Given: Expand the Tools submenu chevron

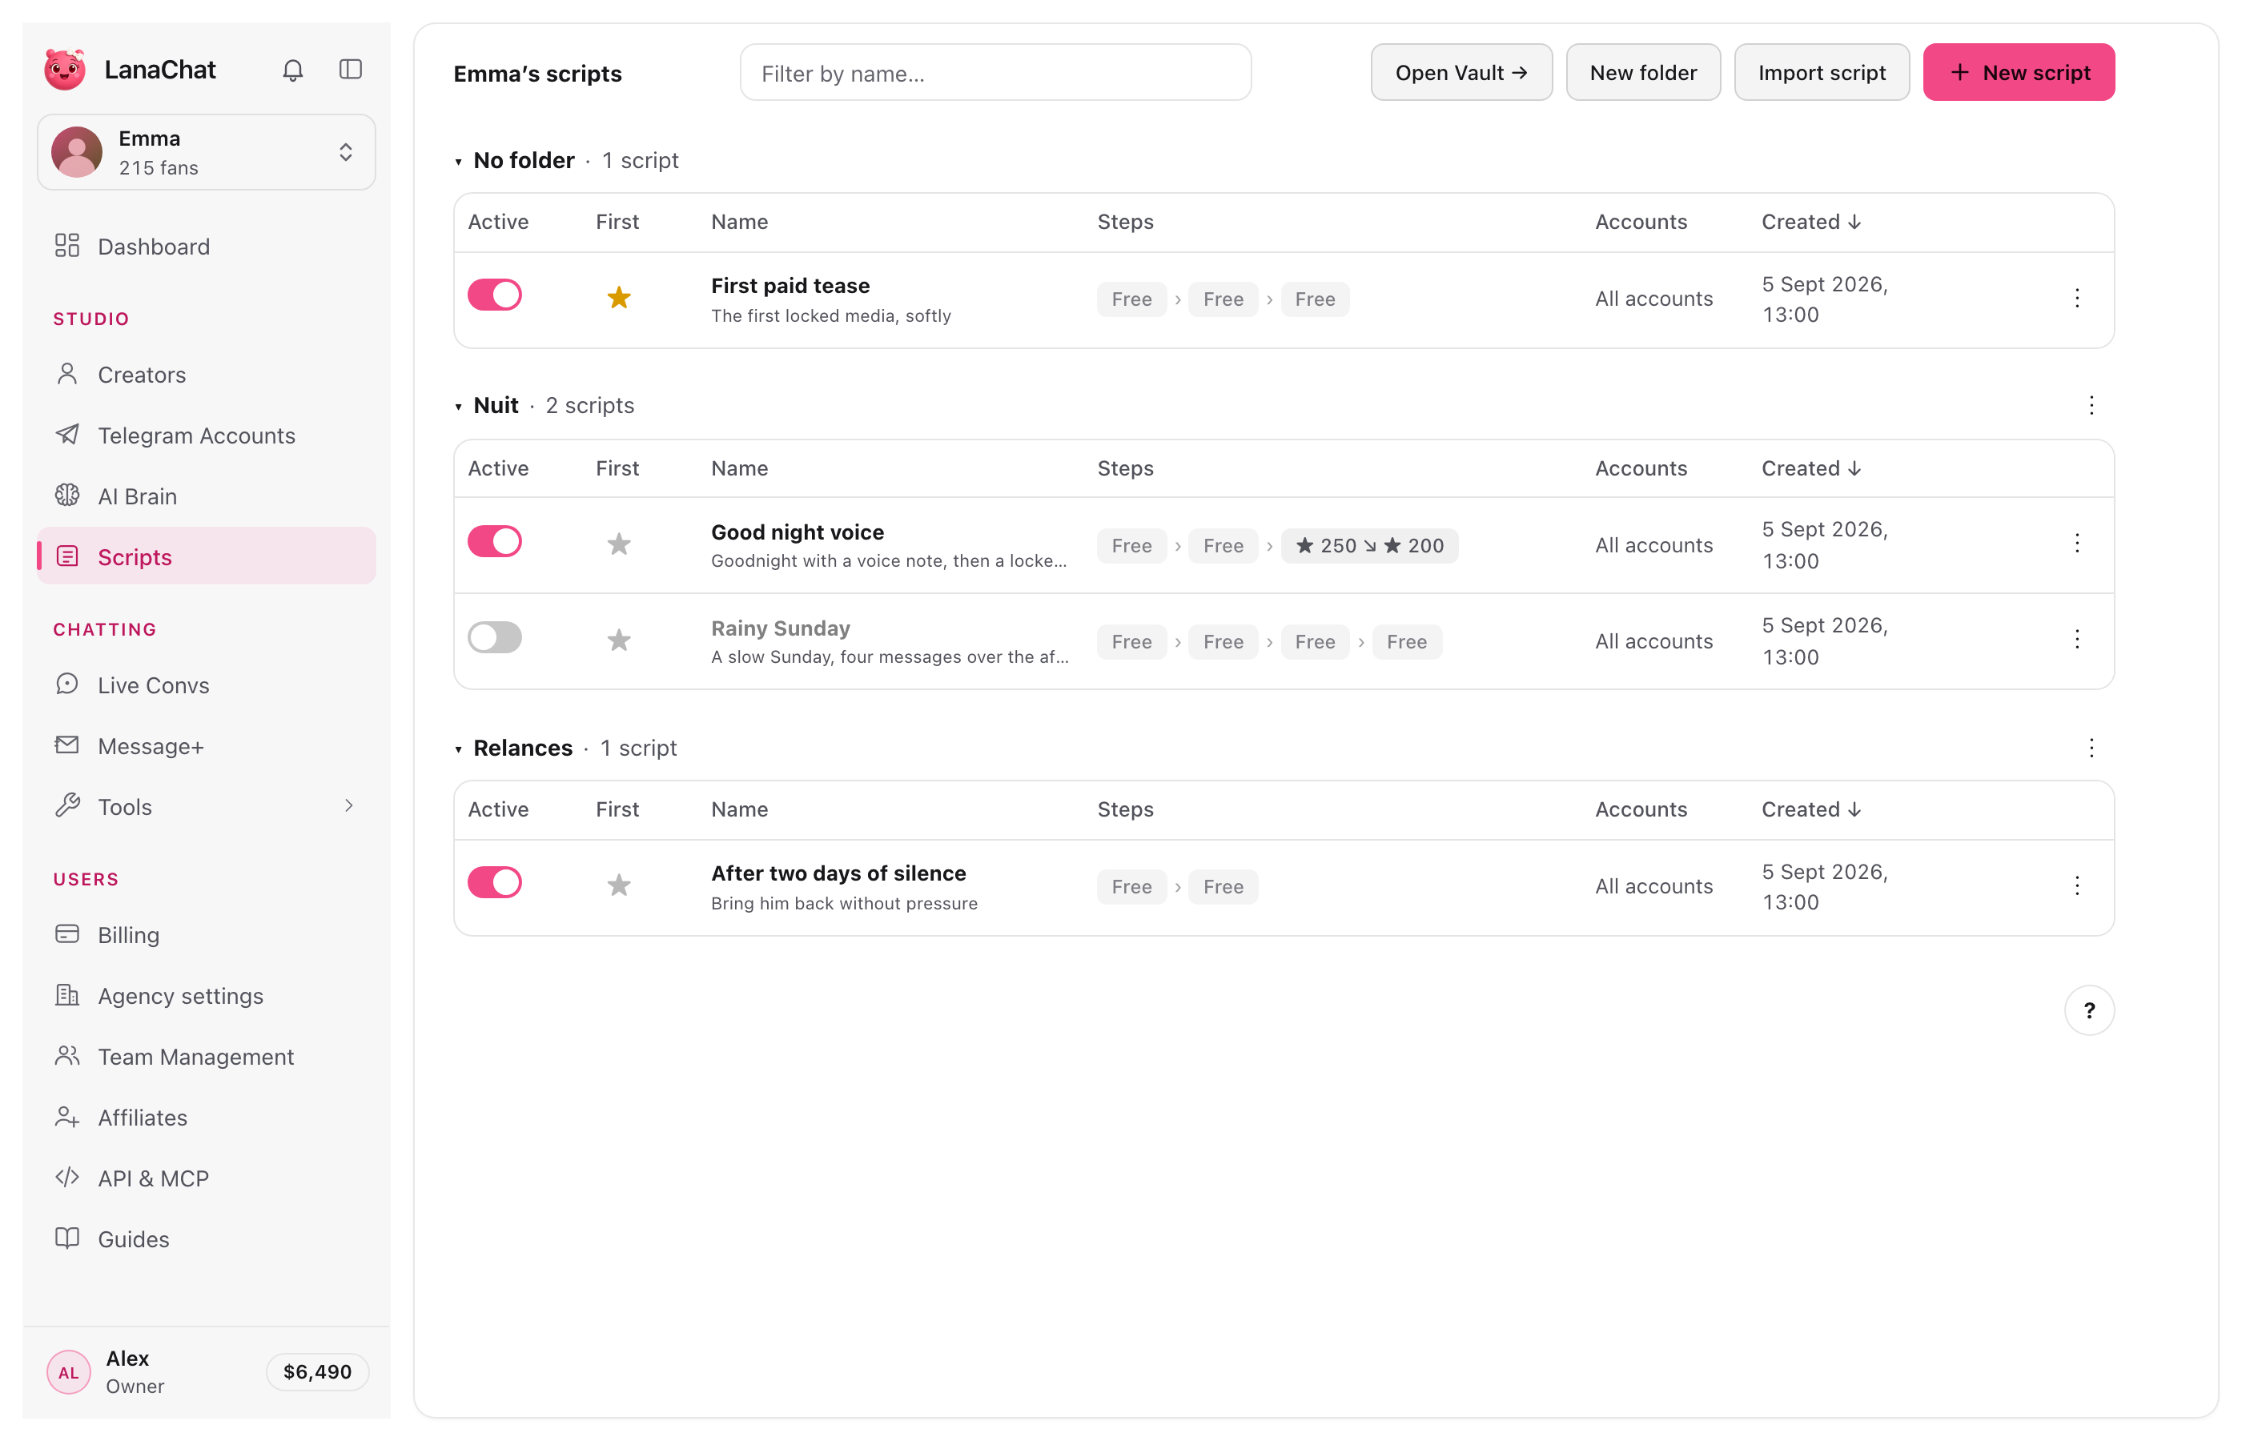Looking at the screenshot, I should 349,807.
